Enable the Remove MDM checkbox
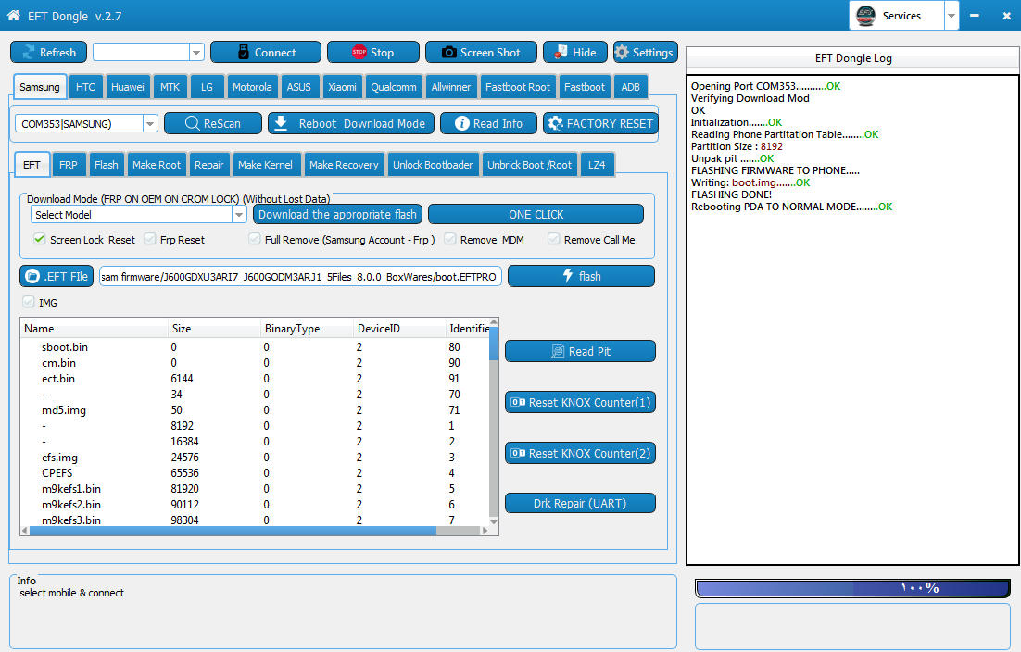Image resolution: width=1021 pixels, height=652 pixels. coord(450,239)
